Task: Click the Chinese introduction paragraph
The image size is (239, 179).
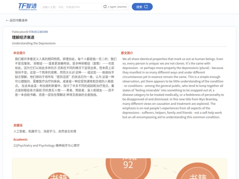Action: (66, 77)
